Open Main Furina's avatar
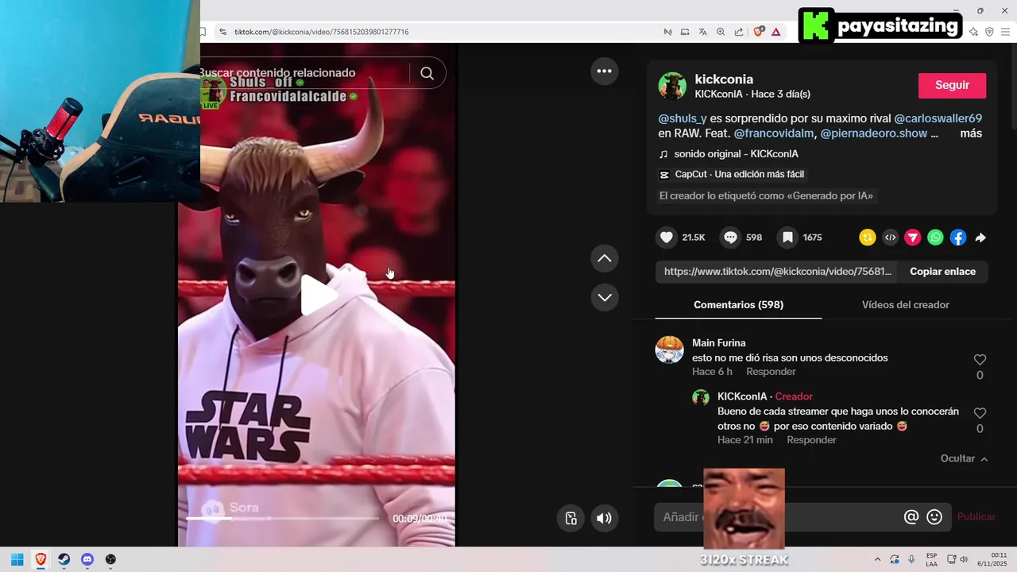This screenshot has height=572, width=1017. 669,350
